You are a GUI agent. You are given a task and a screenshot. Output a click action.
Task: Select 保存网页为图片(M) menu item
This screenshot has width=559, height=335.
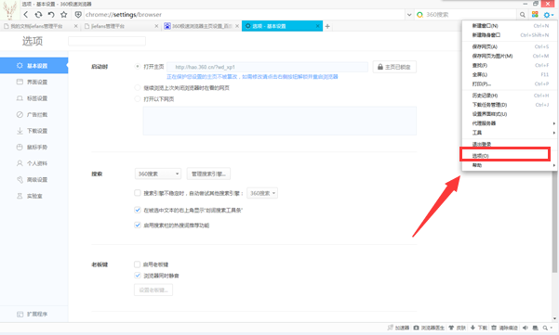tap(509, 56)
